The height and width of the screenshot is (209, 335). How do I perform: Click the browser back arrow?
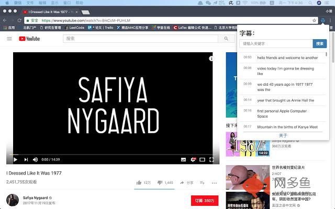(5, 20)
